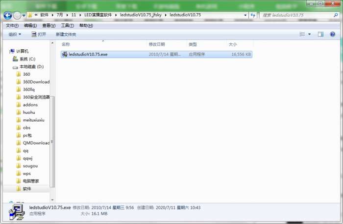Viewport: 343px width, 224px height.
Task: Open the pc包 folder
Action: (27, 135)
